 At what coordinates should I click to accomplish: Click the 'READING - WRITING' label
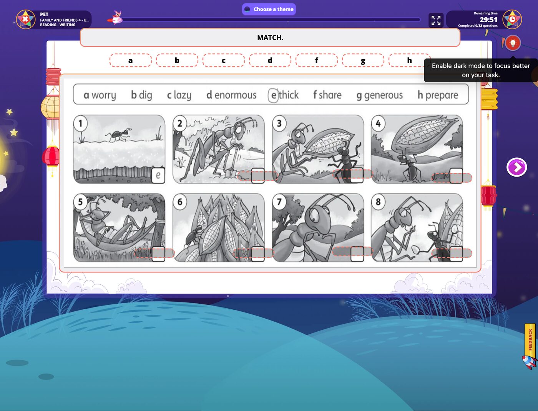tap(58, 25)
